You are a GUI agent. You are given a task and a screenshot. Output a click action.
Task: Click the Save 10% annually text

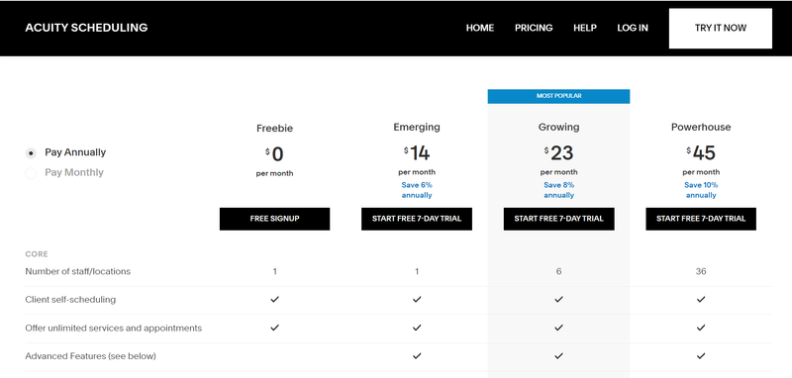(x=701, y=190)
